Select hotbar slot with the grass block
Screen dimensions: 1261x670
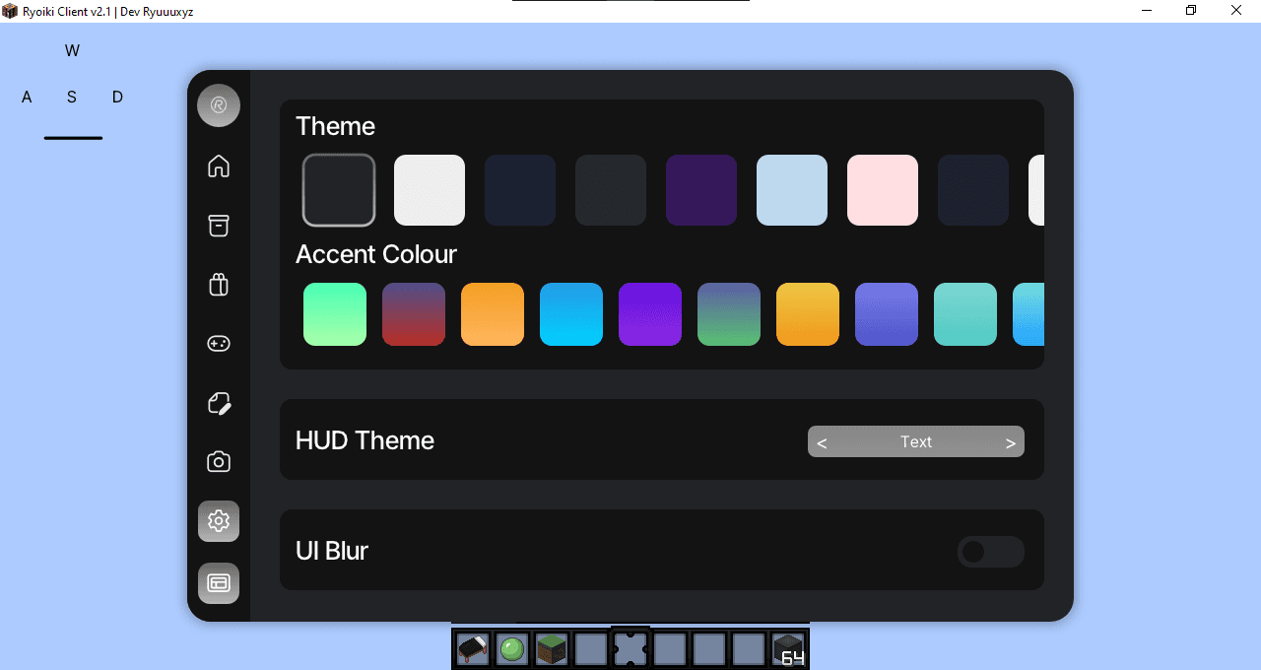[552, 649]
